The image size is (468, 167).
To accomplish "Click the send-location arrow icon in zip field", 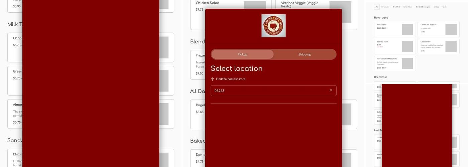I will [331, 90].
